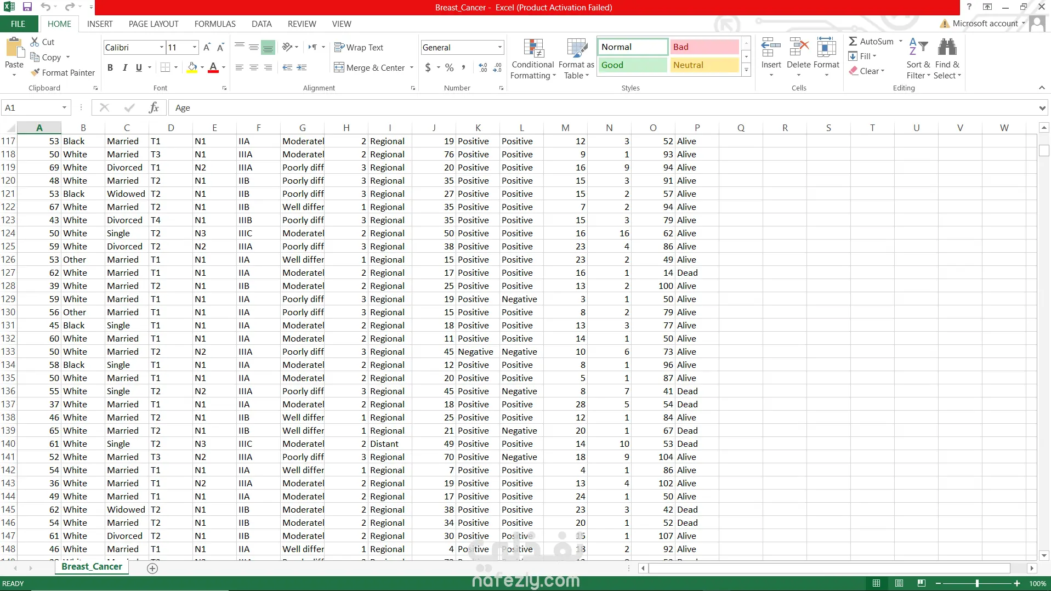Apply the Neutral cell style
The height and width of the screenshot is (591, 1051).
705,65
